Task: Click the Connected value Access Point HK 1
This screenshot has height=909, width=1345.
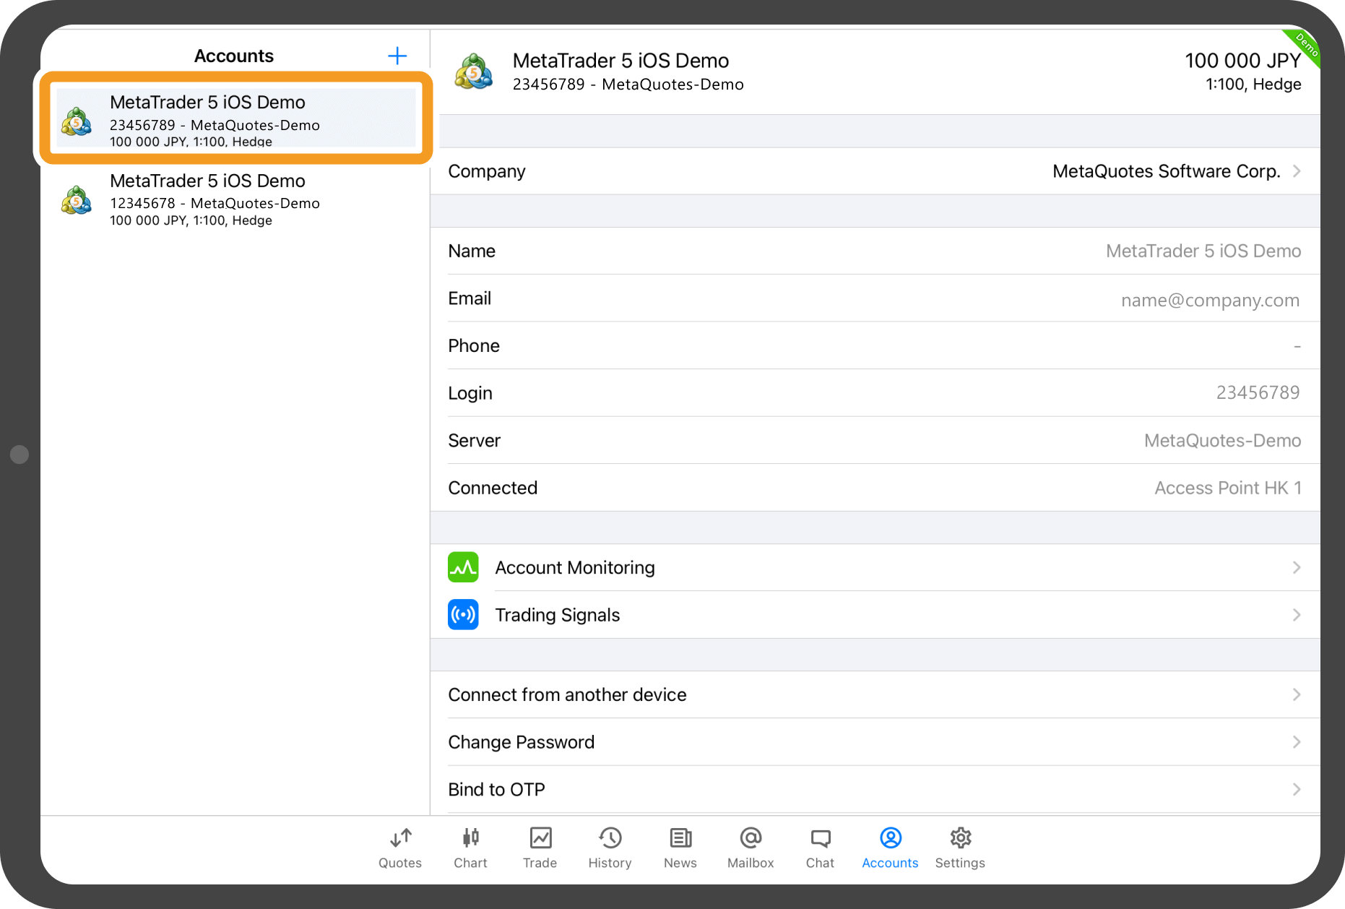Action: click(1228, 488)
